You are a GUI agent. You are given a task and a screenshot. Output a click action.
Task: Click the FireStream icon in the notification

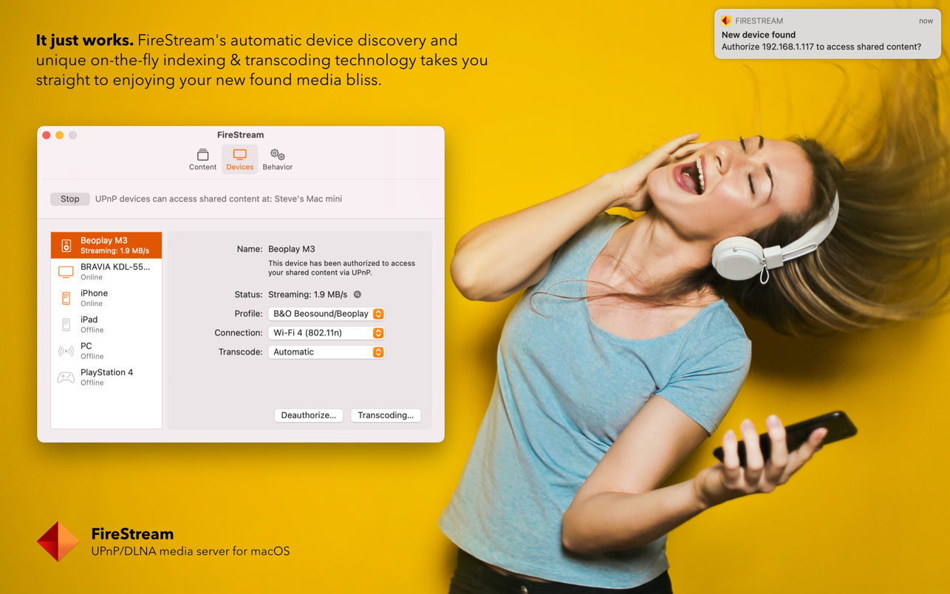(x=726, y=21)
